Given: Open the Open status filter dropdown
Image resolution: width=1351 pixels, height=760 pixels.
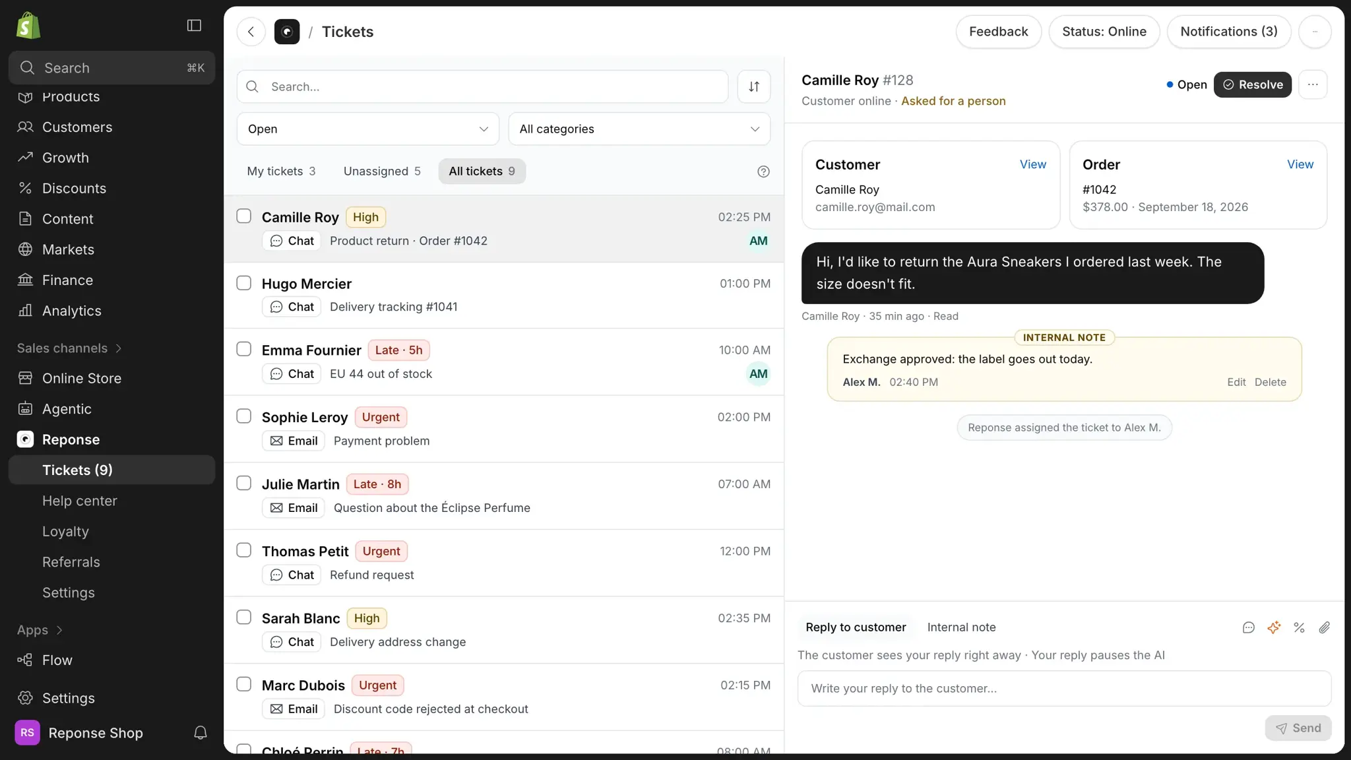Looking at the screenshot, I should click(368, 129).
